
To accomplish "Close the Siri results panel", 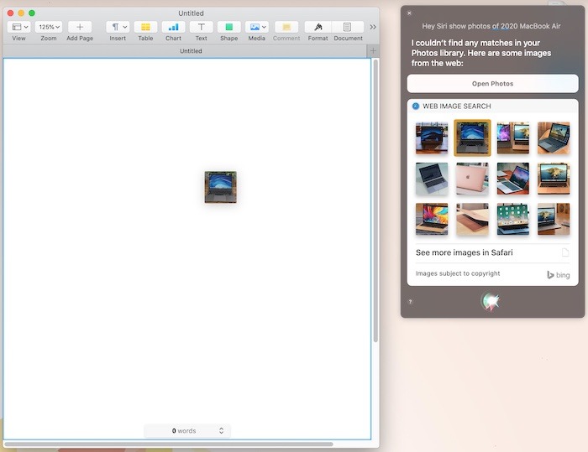I will tap(409, 13).
